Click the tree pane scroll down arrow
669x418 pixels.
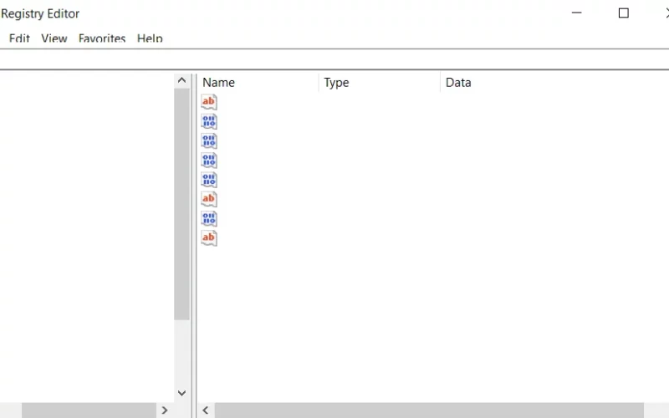pos(181,393)
